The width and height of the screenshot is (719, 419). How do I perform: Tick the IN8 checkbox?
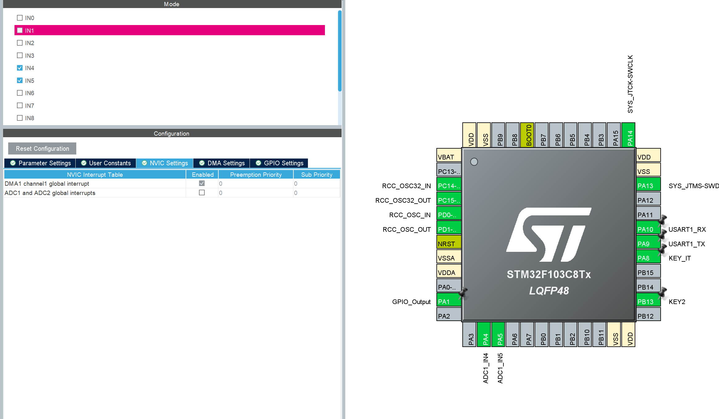20,118
